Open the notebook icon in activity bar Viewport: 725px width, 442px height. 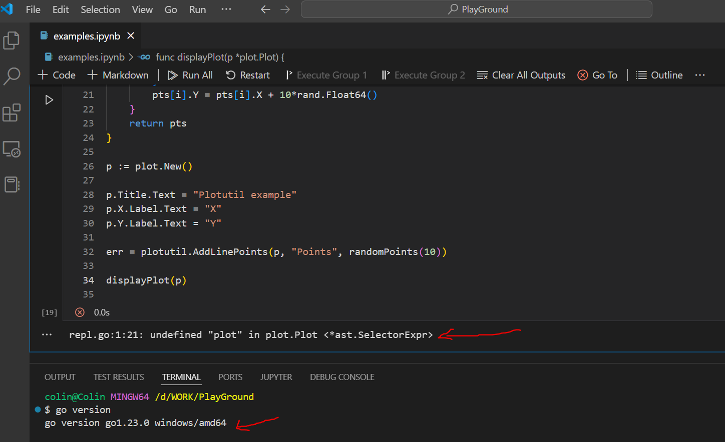coord(12,184)
